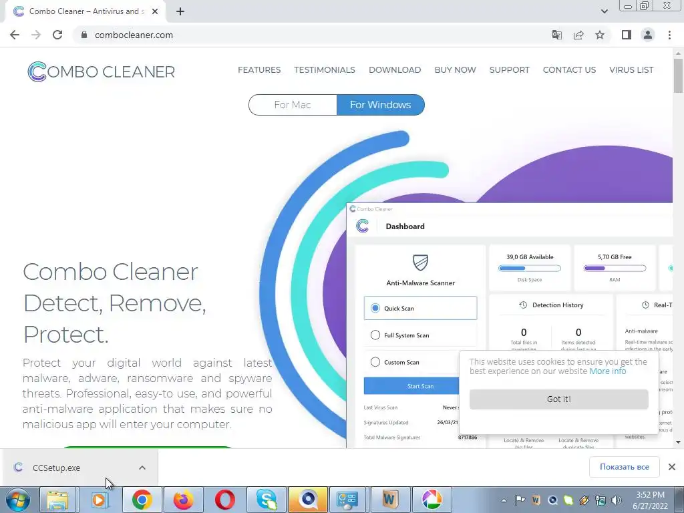Open the BUY NOW menu item
Screen dimensions: 684x513
click(455, 69)
